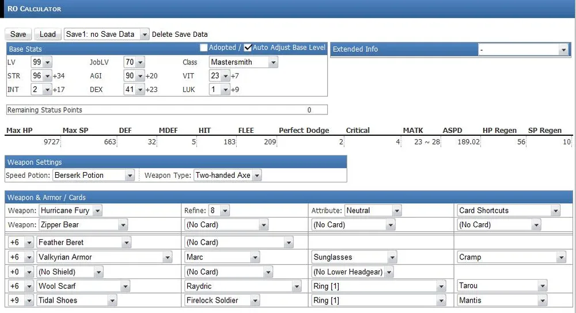Open the Class dropdown showing Mastersmith
The height and width of the screenshot is (313, 576).
pyautogui.click(x=243, y=62)
